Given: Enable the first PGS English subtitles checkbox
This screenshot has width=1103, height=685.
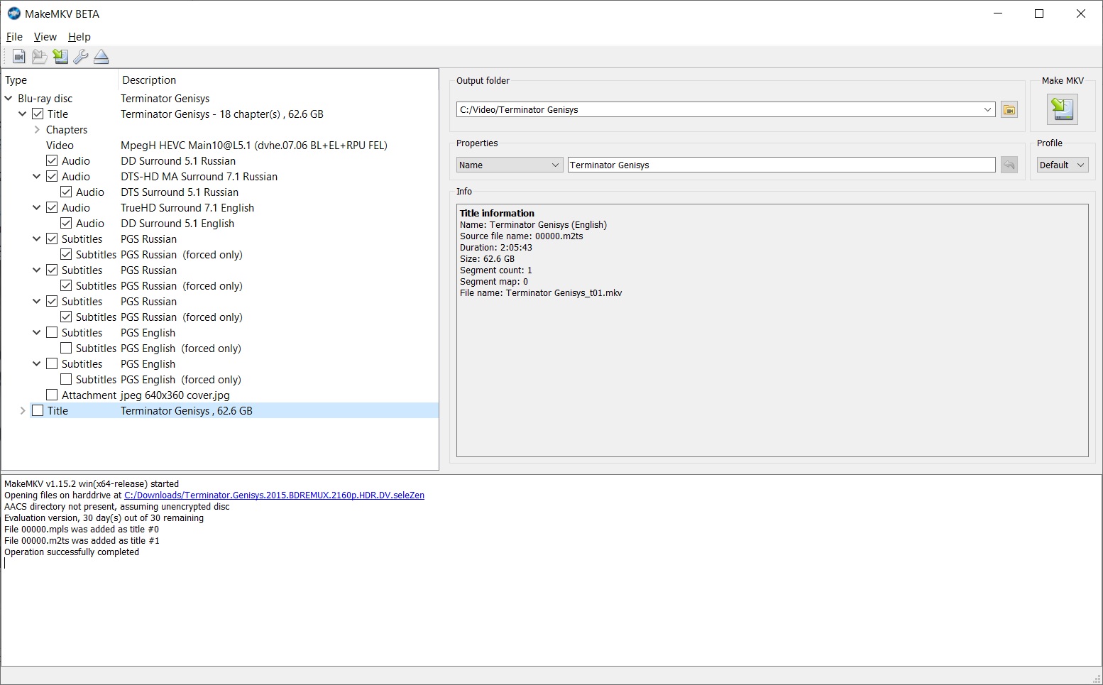Looking at the screenshot, I should tap(52, 333).
